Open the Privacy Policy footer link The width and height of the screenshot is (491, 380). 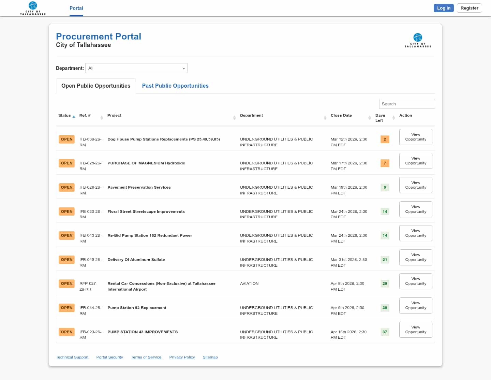[x=182, y=357]
